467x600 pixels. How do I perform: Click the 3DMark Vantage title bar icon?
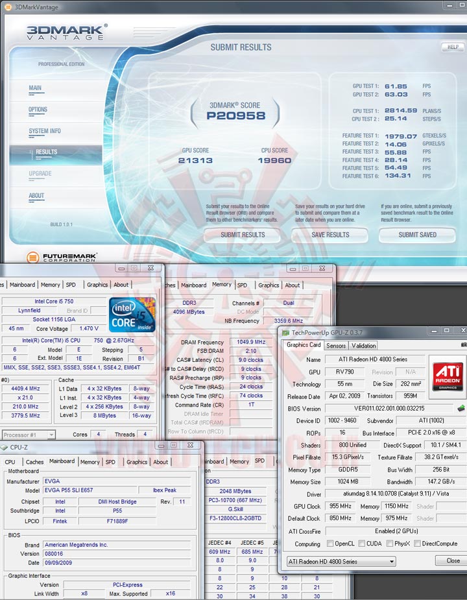(x=7, y=6)
